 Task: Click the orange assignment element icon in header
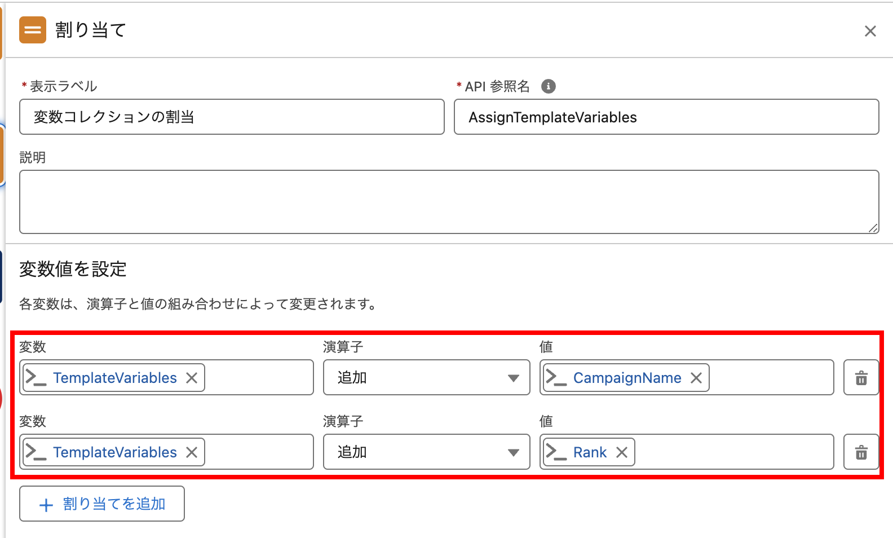pos(33,30)
